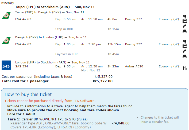Click the EVA Air logo for TPE-BKK flight
Image resolution: width=189 pixels, height=130 pixels.
click(x=6, y=15)
